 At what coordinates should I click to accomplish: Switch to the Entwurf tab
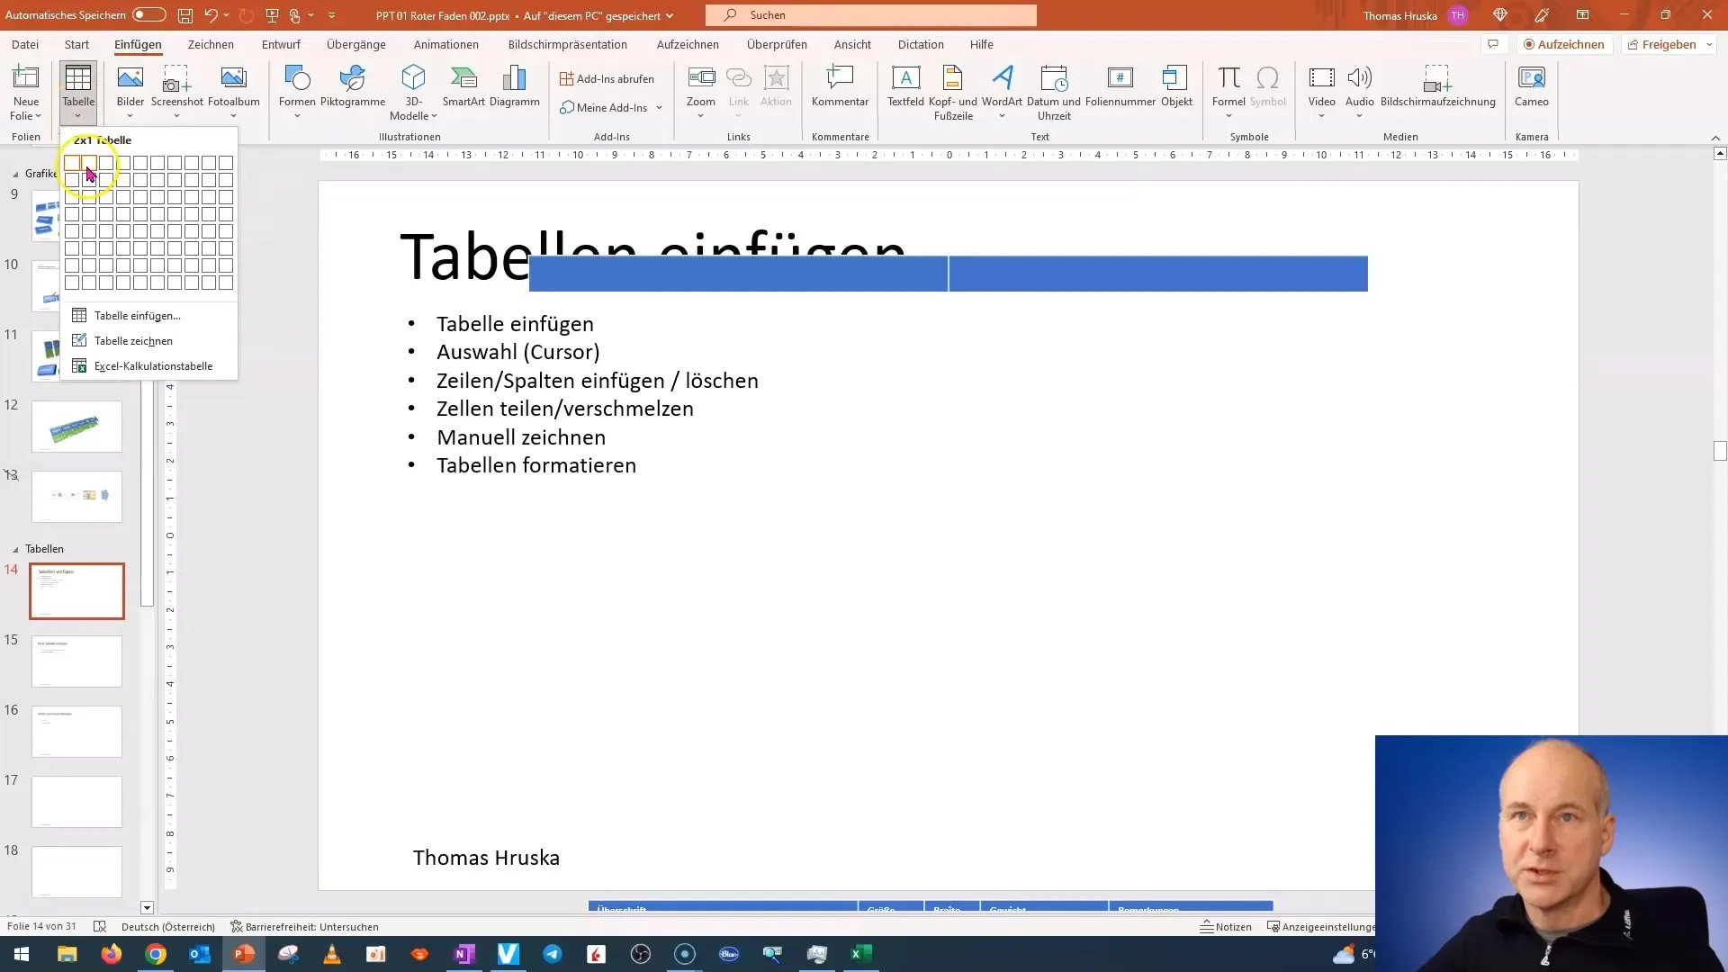[x=281, y=44]
